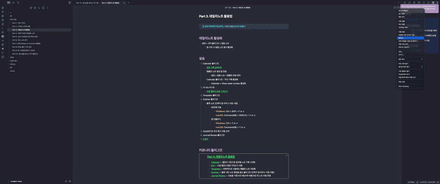Screen dimensions: 440x184
Task: Toggle the right sidebar
Action: pos(437,3)
